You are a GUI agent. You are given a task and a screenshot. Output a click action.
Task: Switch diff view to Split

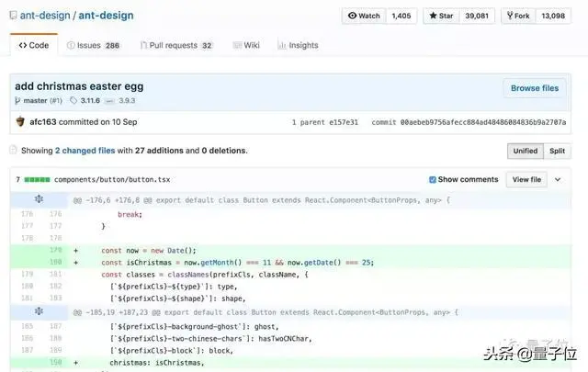click(x=557, y=151)
